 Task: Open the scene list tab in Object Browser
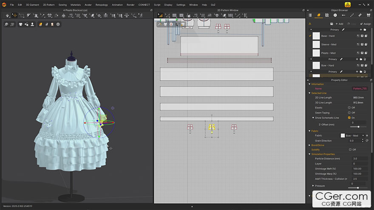point(310,15)
